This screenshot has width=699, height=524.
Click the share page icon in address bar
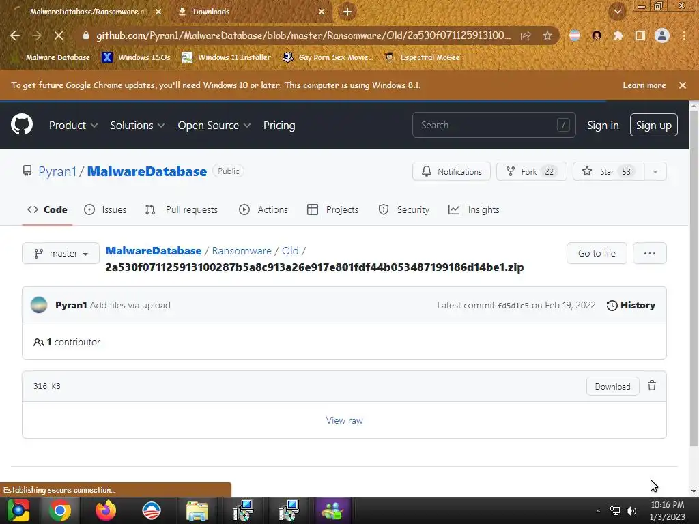click(x=526, y=35)
